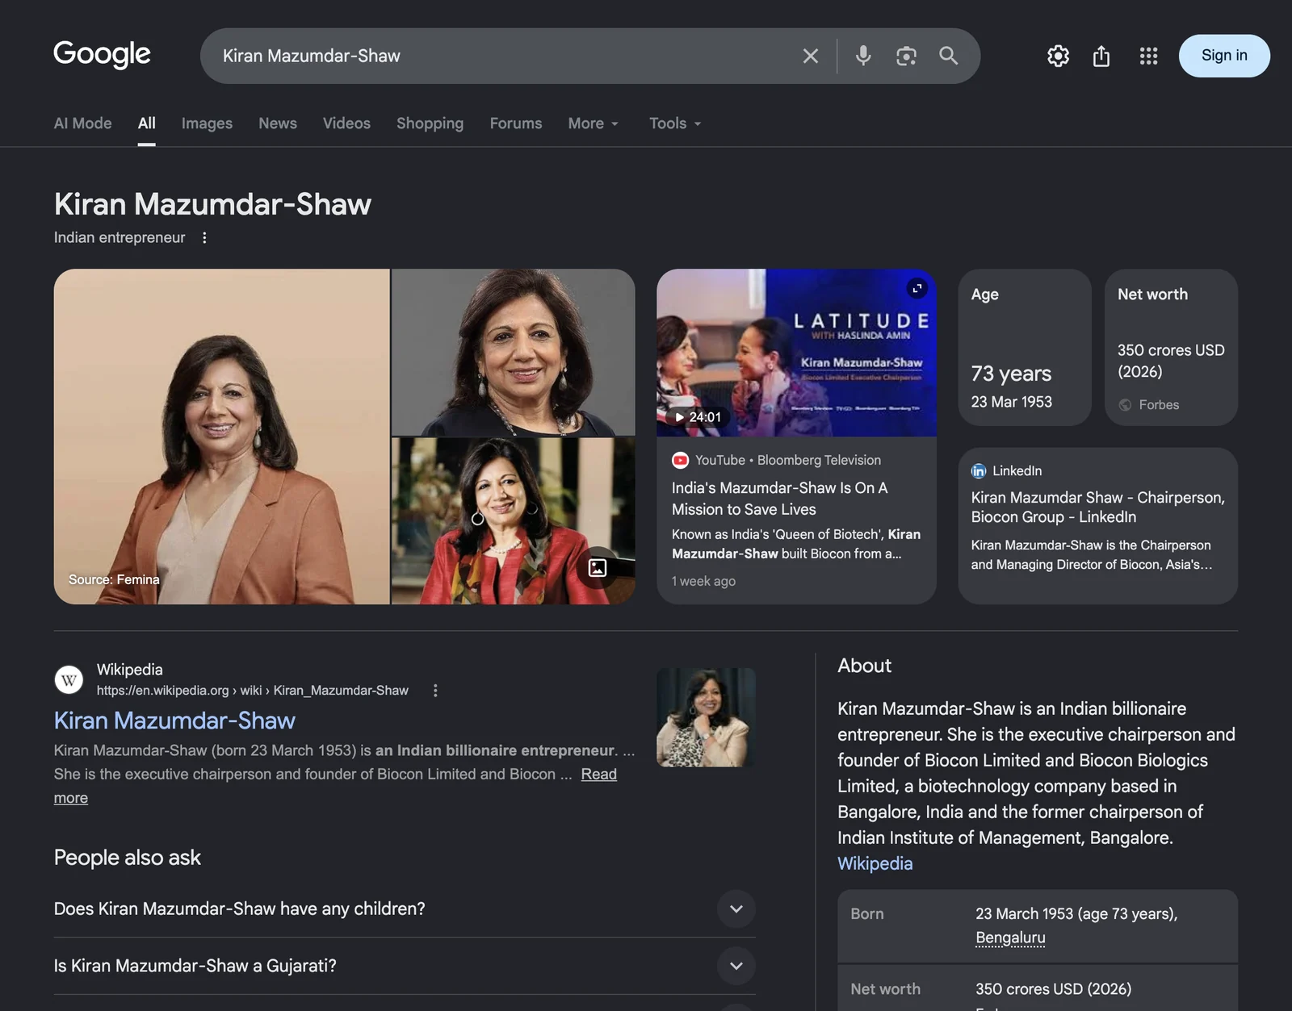Click the more images icon on photo

tap(598, 567)
